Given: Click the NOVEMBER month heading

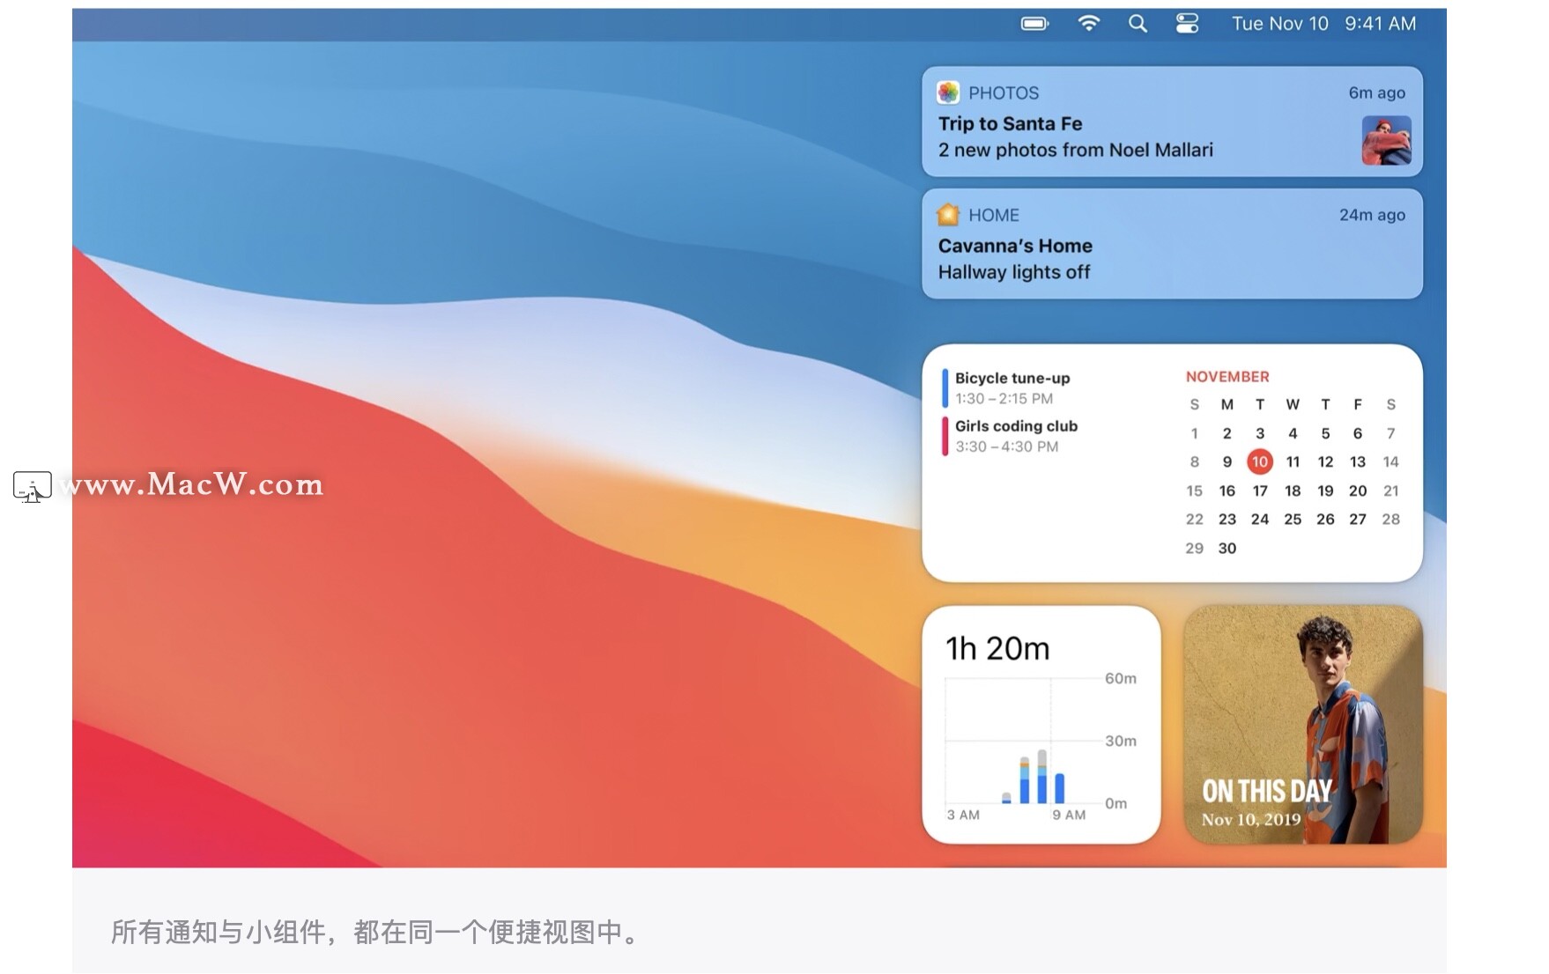Looking at the screenshot, I should pyautogui.click(x=1227, y=377).
